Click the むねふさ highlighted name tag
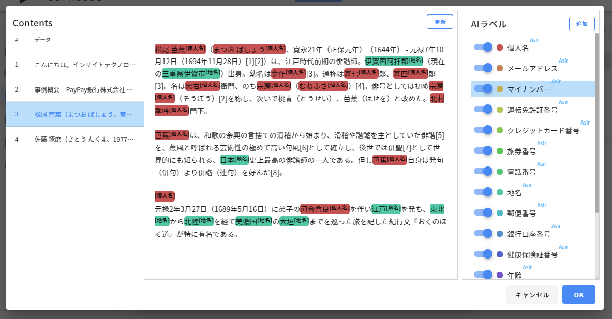Viewport: 612px width, 319px height. click(x=323, y=86)
